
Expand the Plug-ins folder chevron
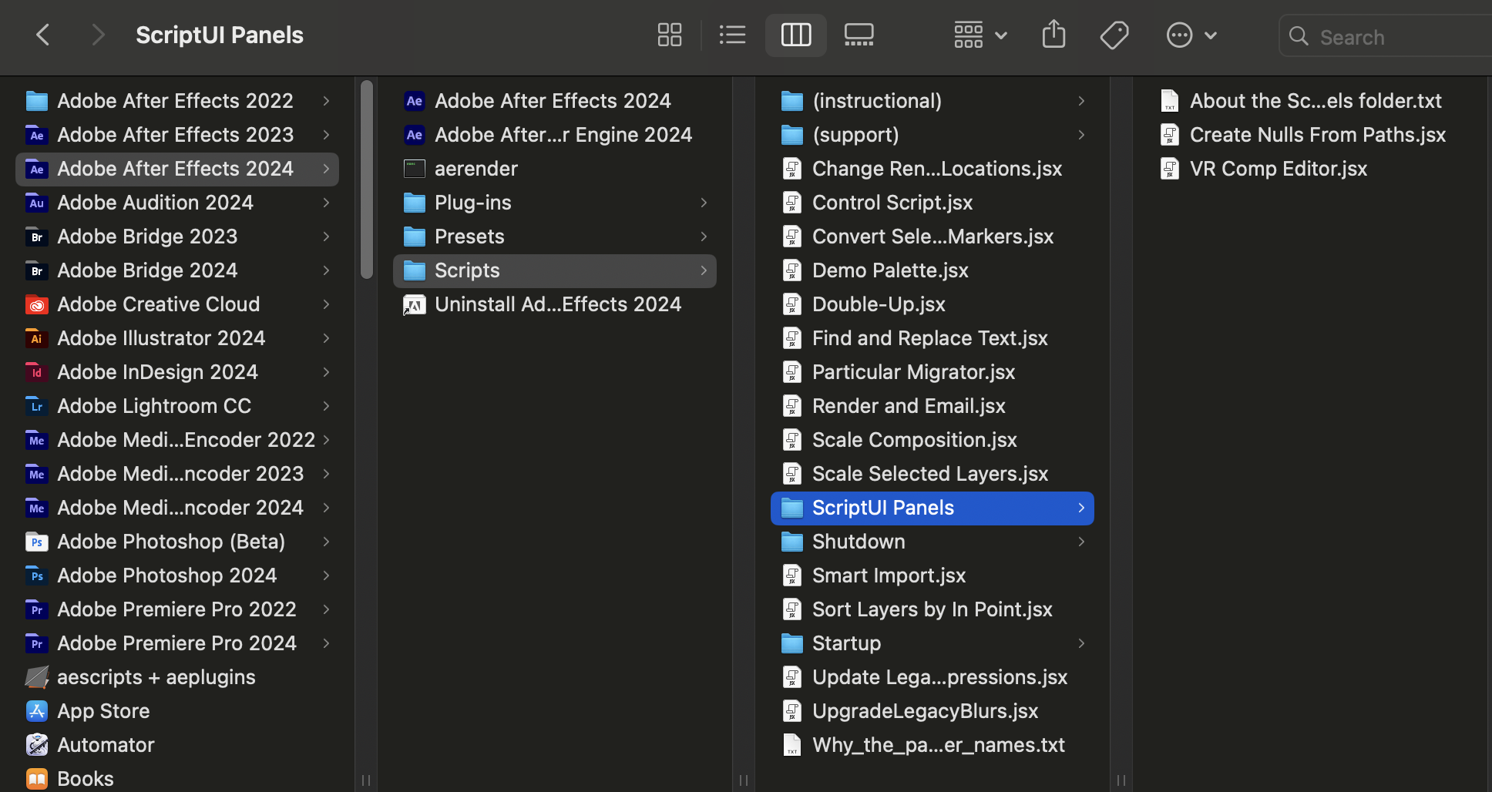pyautogui.click(x=703, y=202)
